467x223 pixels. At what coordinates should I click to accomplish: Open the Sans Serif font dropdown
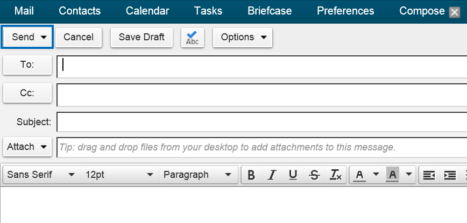point(41,175)
